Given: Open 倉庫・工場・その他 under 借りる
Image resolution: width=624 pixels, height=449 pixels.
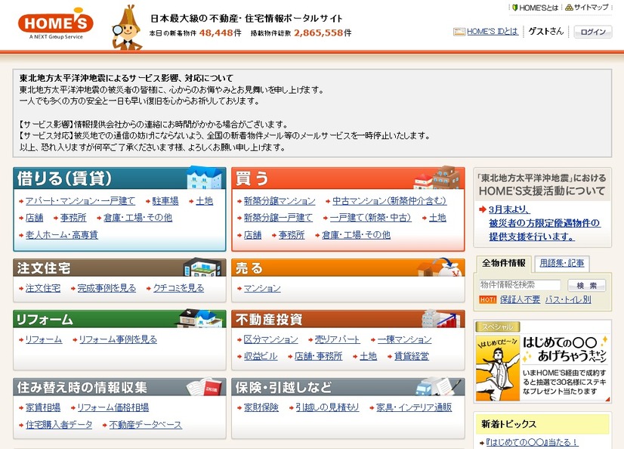Looking at the screenshot, I should (x=137, y=218).
